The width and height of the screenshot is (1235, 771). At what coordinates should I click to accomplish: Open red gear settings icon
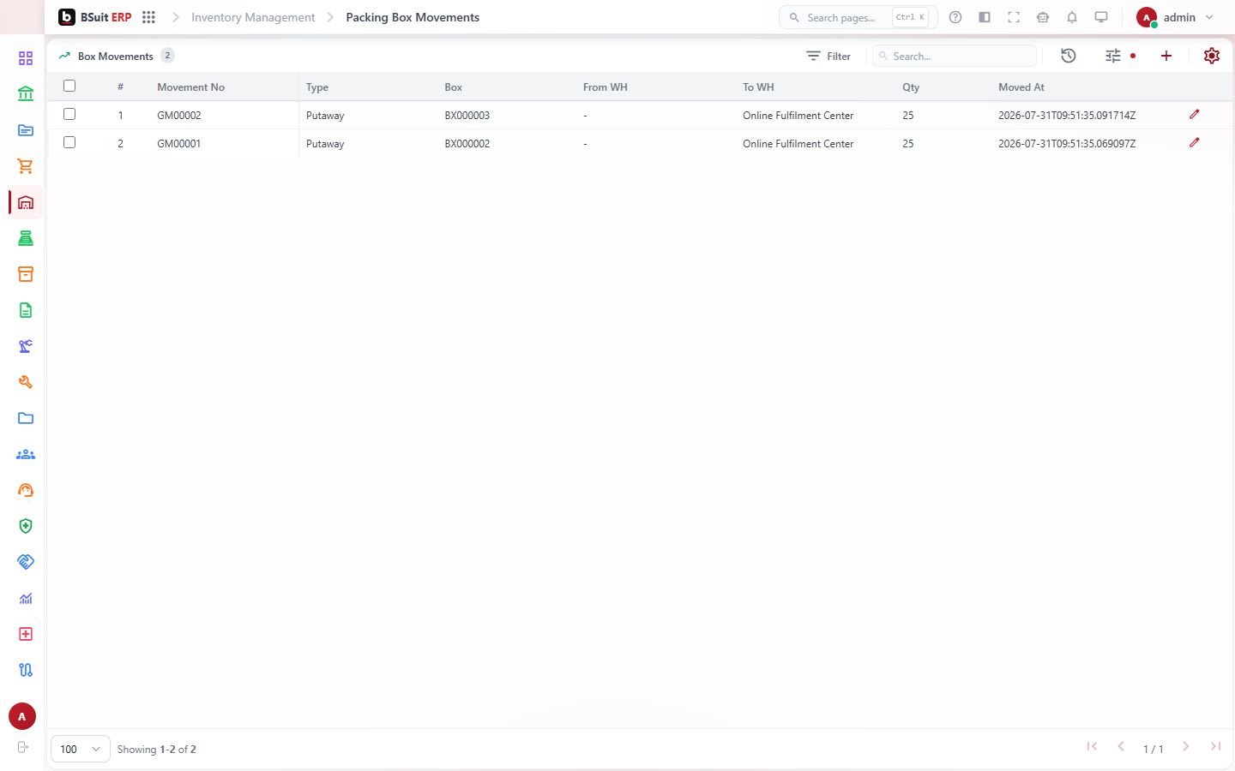click(1212, 56)
